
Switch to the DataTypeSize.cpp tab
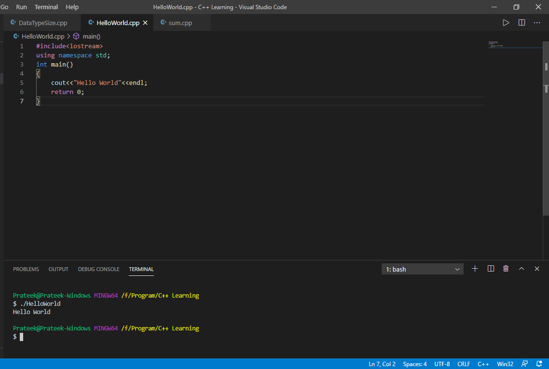42,23
